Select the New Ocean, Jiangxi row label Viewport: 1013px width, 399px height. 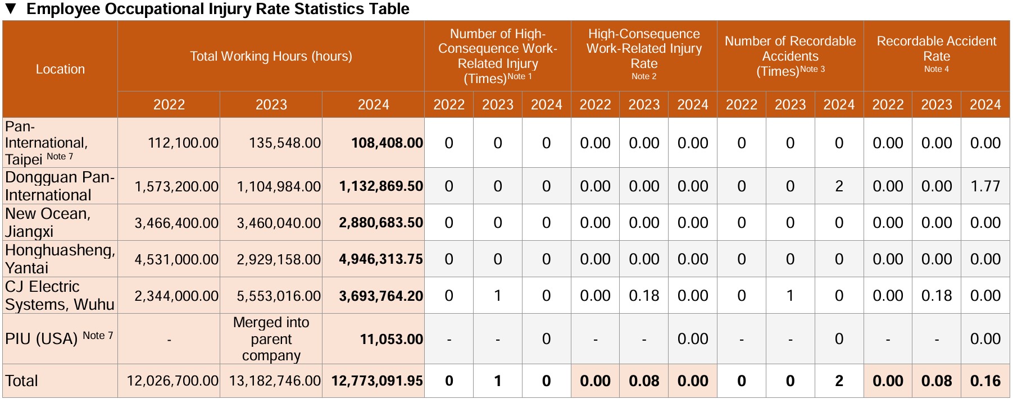48,222
